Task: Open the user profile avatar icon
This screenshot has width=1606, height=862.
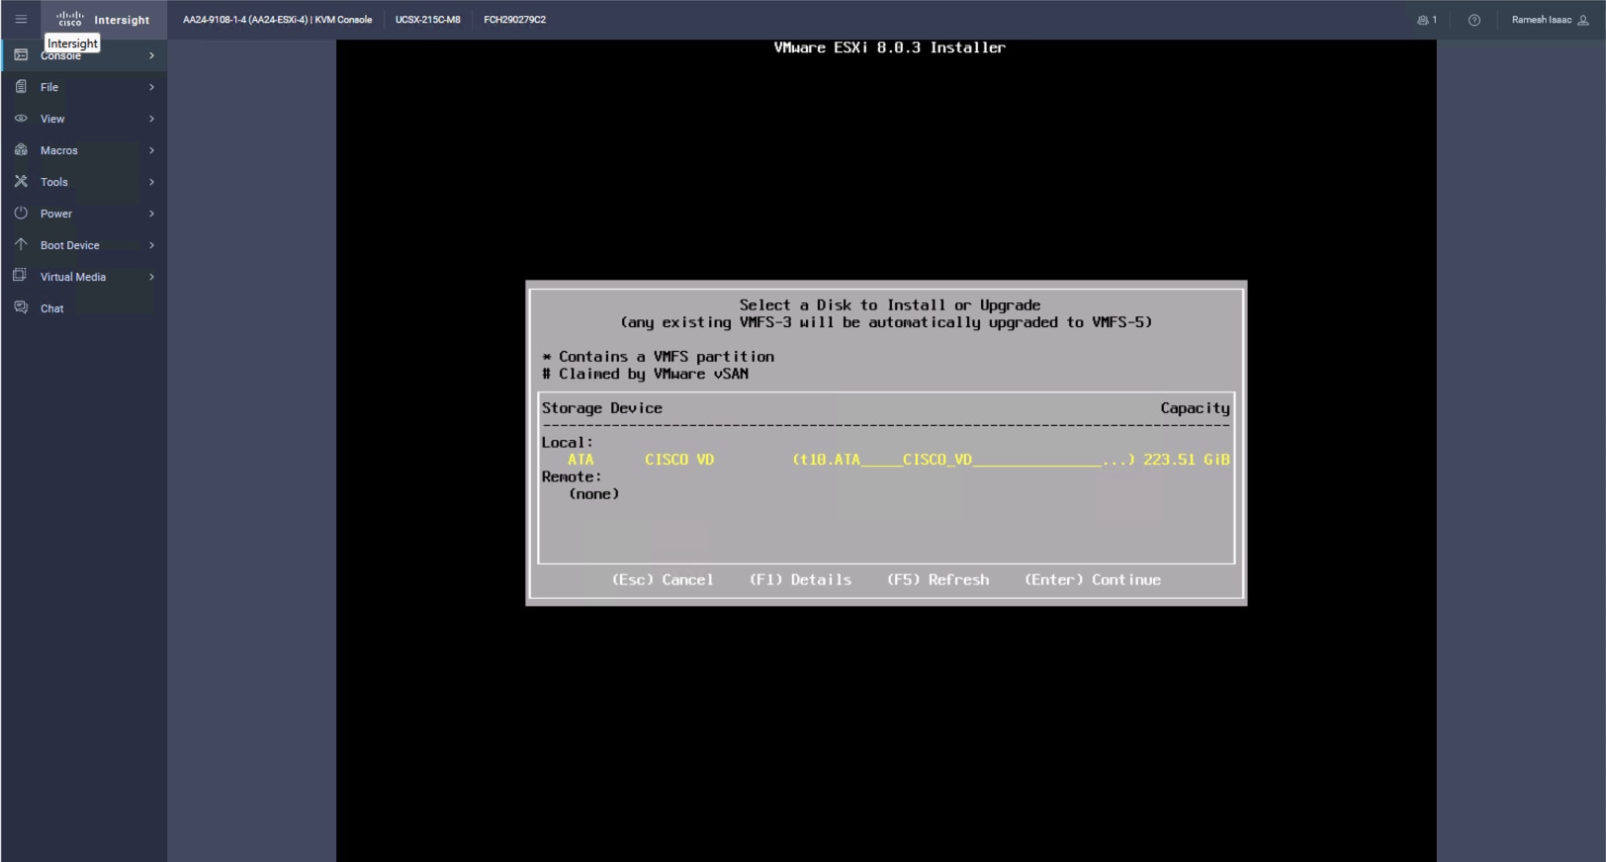Action: pos(1582,20)
